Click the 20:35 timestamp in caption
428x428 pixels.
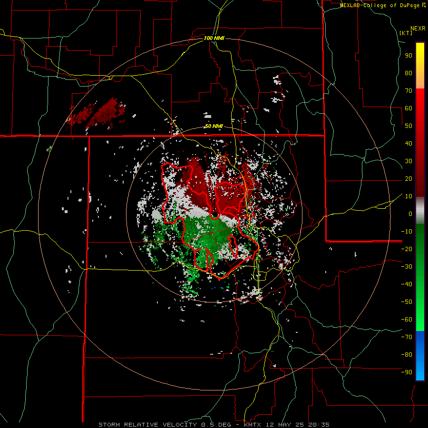(319, 425)
